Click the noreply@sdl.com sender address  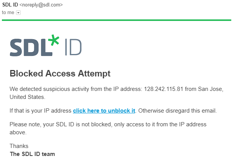pyautogui.click(x=42, y=5)
